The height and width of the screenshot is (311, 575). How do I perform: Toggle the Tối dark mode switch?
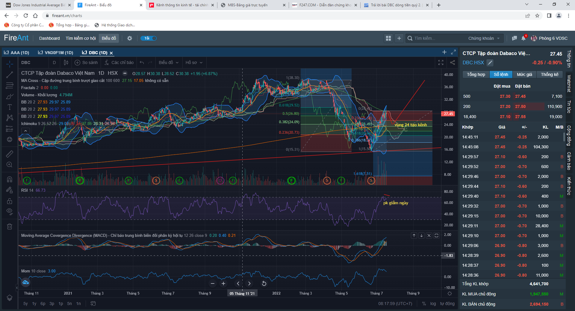[149, 38]
